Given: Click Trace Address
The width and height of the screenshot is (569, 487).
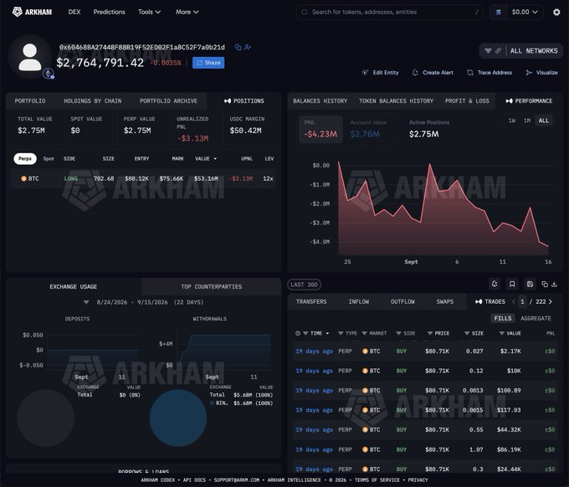Looking at the screenshot, I should click(x=490, y=73).
